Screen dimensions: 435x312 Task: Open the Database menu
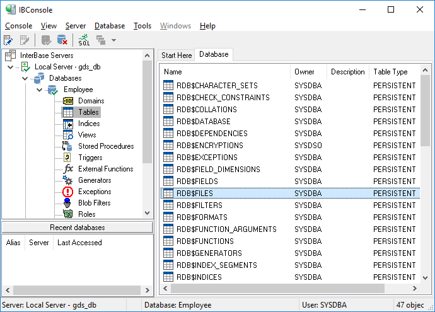(x=109, y=26)
